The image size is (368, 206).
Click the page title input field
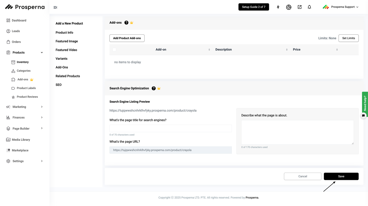171,128
